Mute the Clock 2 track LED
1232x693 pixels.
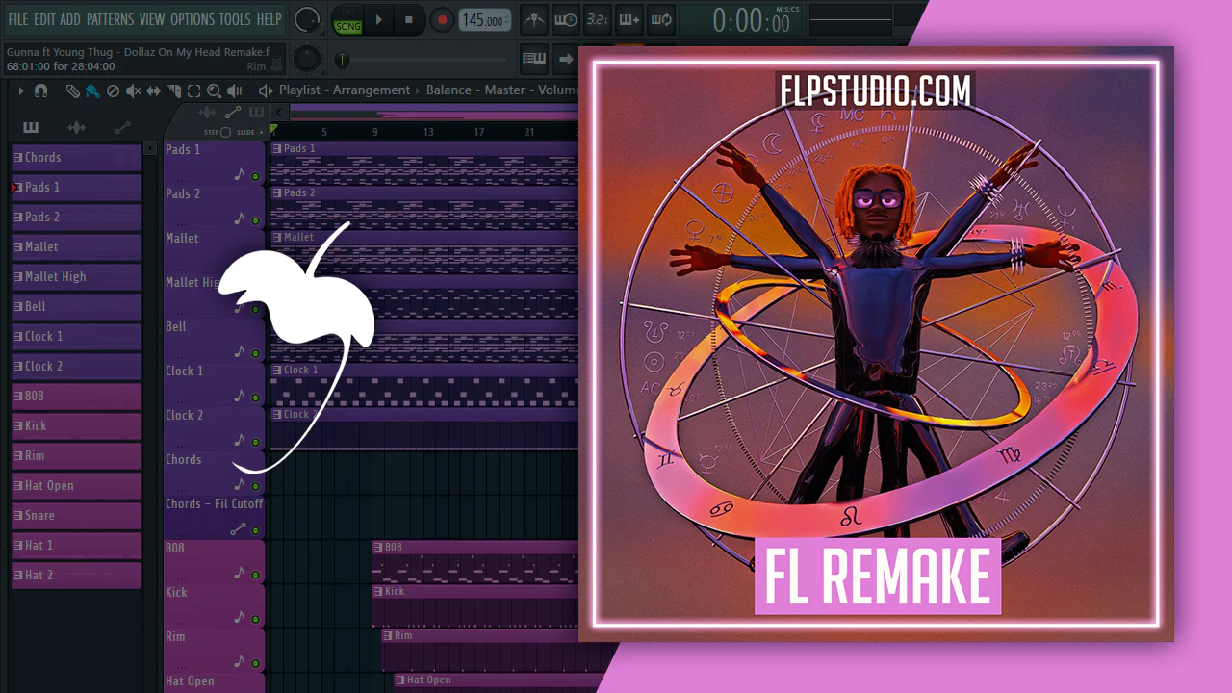[255, 442]
